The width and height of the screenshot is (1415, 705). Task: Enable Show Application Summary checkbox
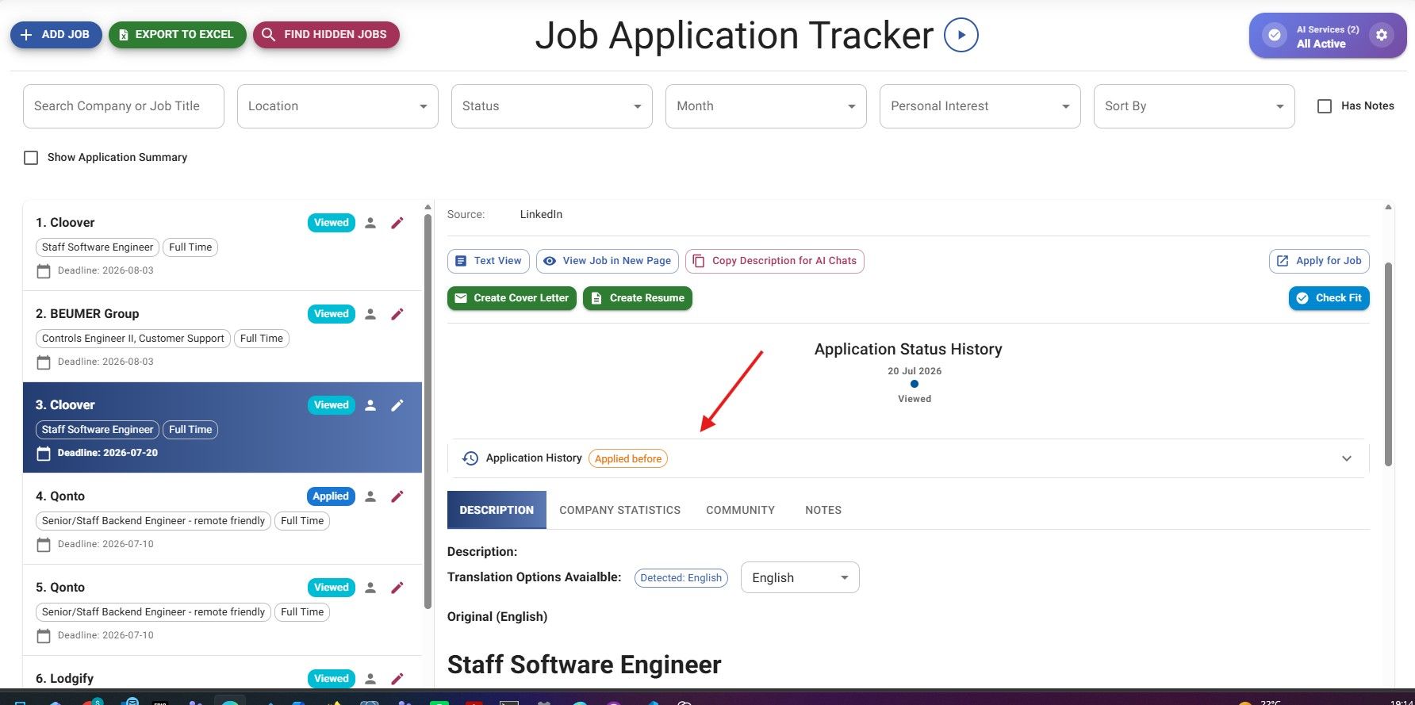(x=31, y=158)
